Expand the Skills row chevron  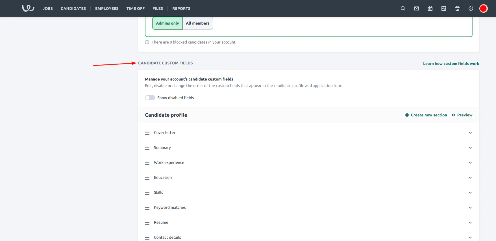coord(470,193)
